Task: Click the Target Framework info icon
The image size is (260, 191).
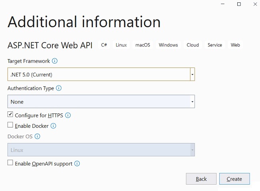Action: pos(55,61)
